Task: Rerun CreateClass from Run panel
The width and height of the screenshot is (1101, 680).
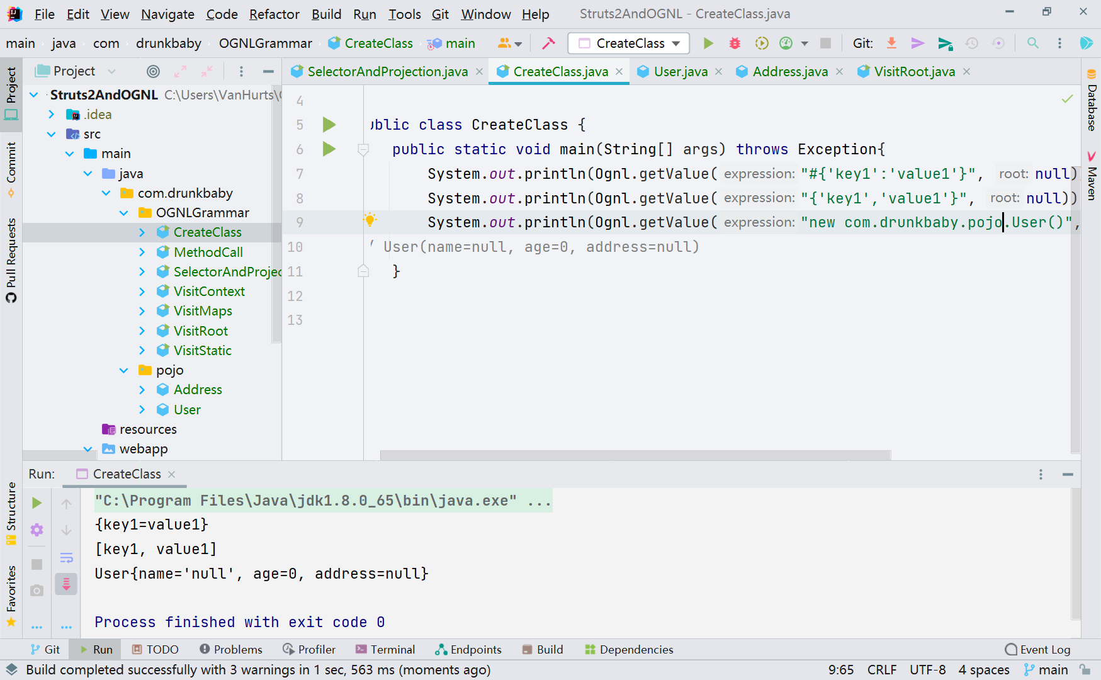Action: 37,503
